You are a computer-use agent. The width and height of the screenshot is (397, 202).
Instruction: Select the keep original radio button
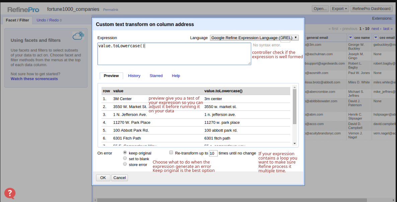click(x=125, y=153)
